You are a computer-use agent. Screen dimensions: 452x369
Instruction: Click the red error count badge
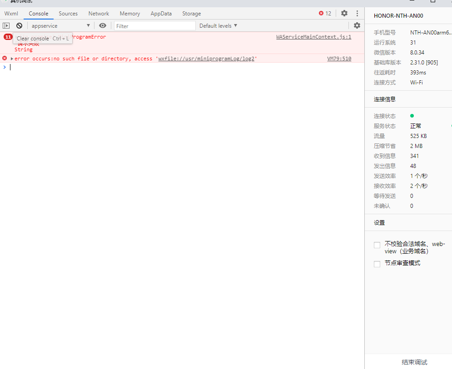click(x=325, y=14)
